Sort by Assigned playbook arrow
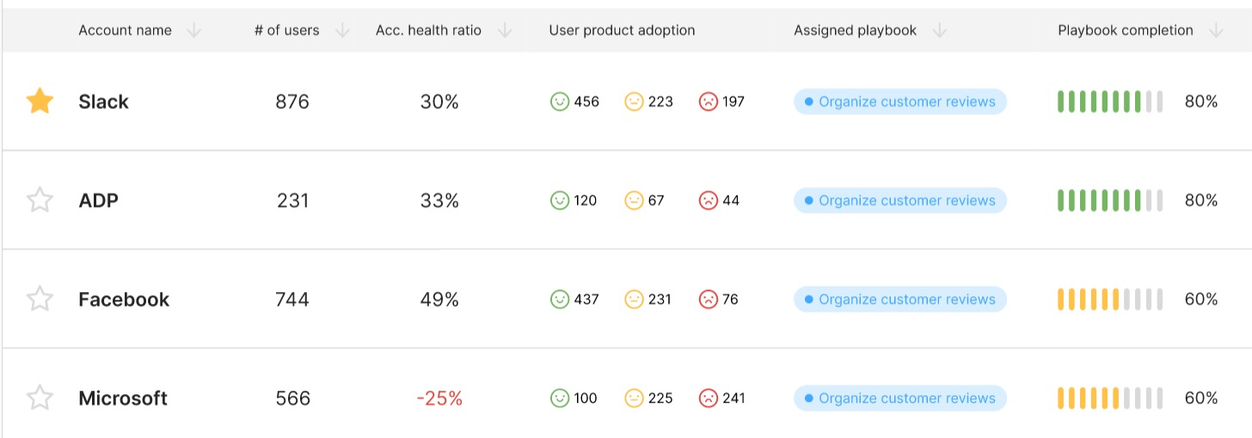The height and width of the screenshot is (438, 1252). coord(940,31)
